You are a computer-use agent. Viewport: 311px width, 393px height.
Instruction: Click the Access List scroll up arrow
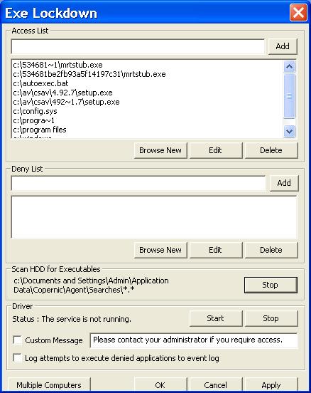pyautogui.click(x=289, y=67)
